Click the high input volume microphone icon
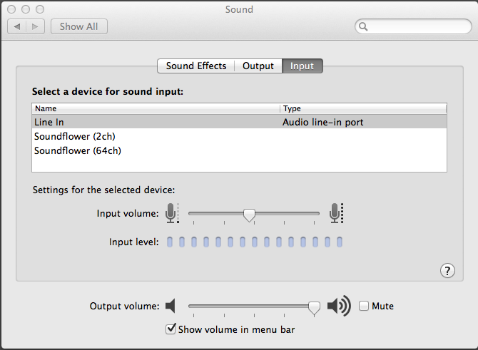 coord(336,213)
